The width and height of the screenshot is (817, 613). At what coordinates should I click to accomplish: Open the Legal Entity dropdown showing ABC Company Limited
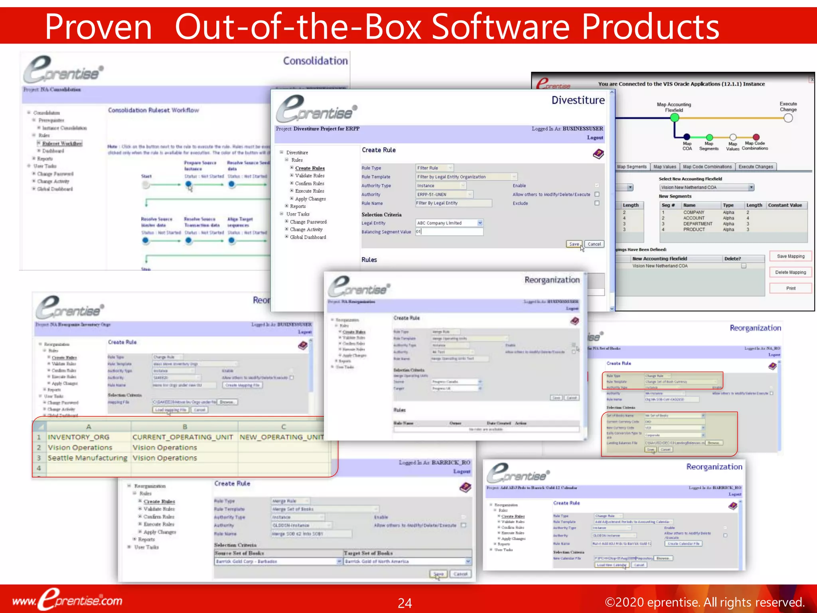480,223
